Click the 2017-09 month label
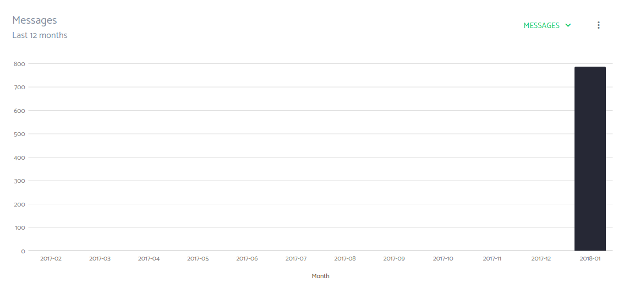The width and height of the screenshot is (624, 293). click(394, 258)
